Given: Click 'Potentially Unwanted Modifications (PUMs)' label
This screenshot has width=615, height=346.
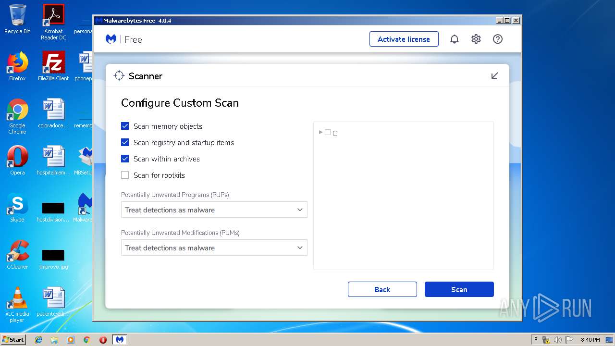Looking at the screenshot, I should [180, 233].
